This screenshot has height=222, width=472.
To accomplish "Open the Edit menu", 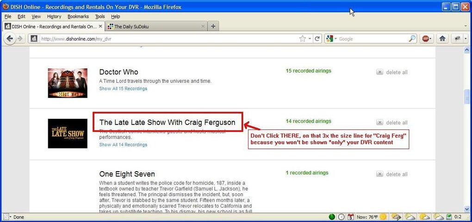I will click(x=21, y=17).
